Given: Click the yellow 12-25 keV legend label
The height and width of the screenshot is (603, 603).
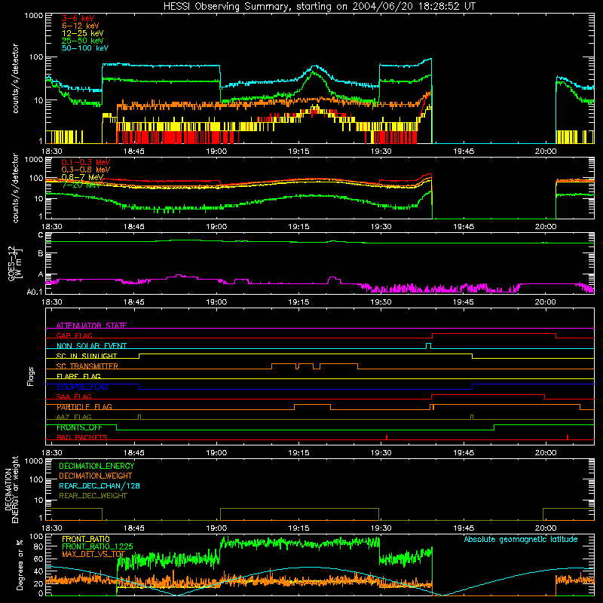Looking at the screenshot, I should [83, 33].
